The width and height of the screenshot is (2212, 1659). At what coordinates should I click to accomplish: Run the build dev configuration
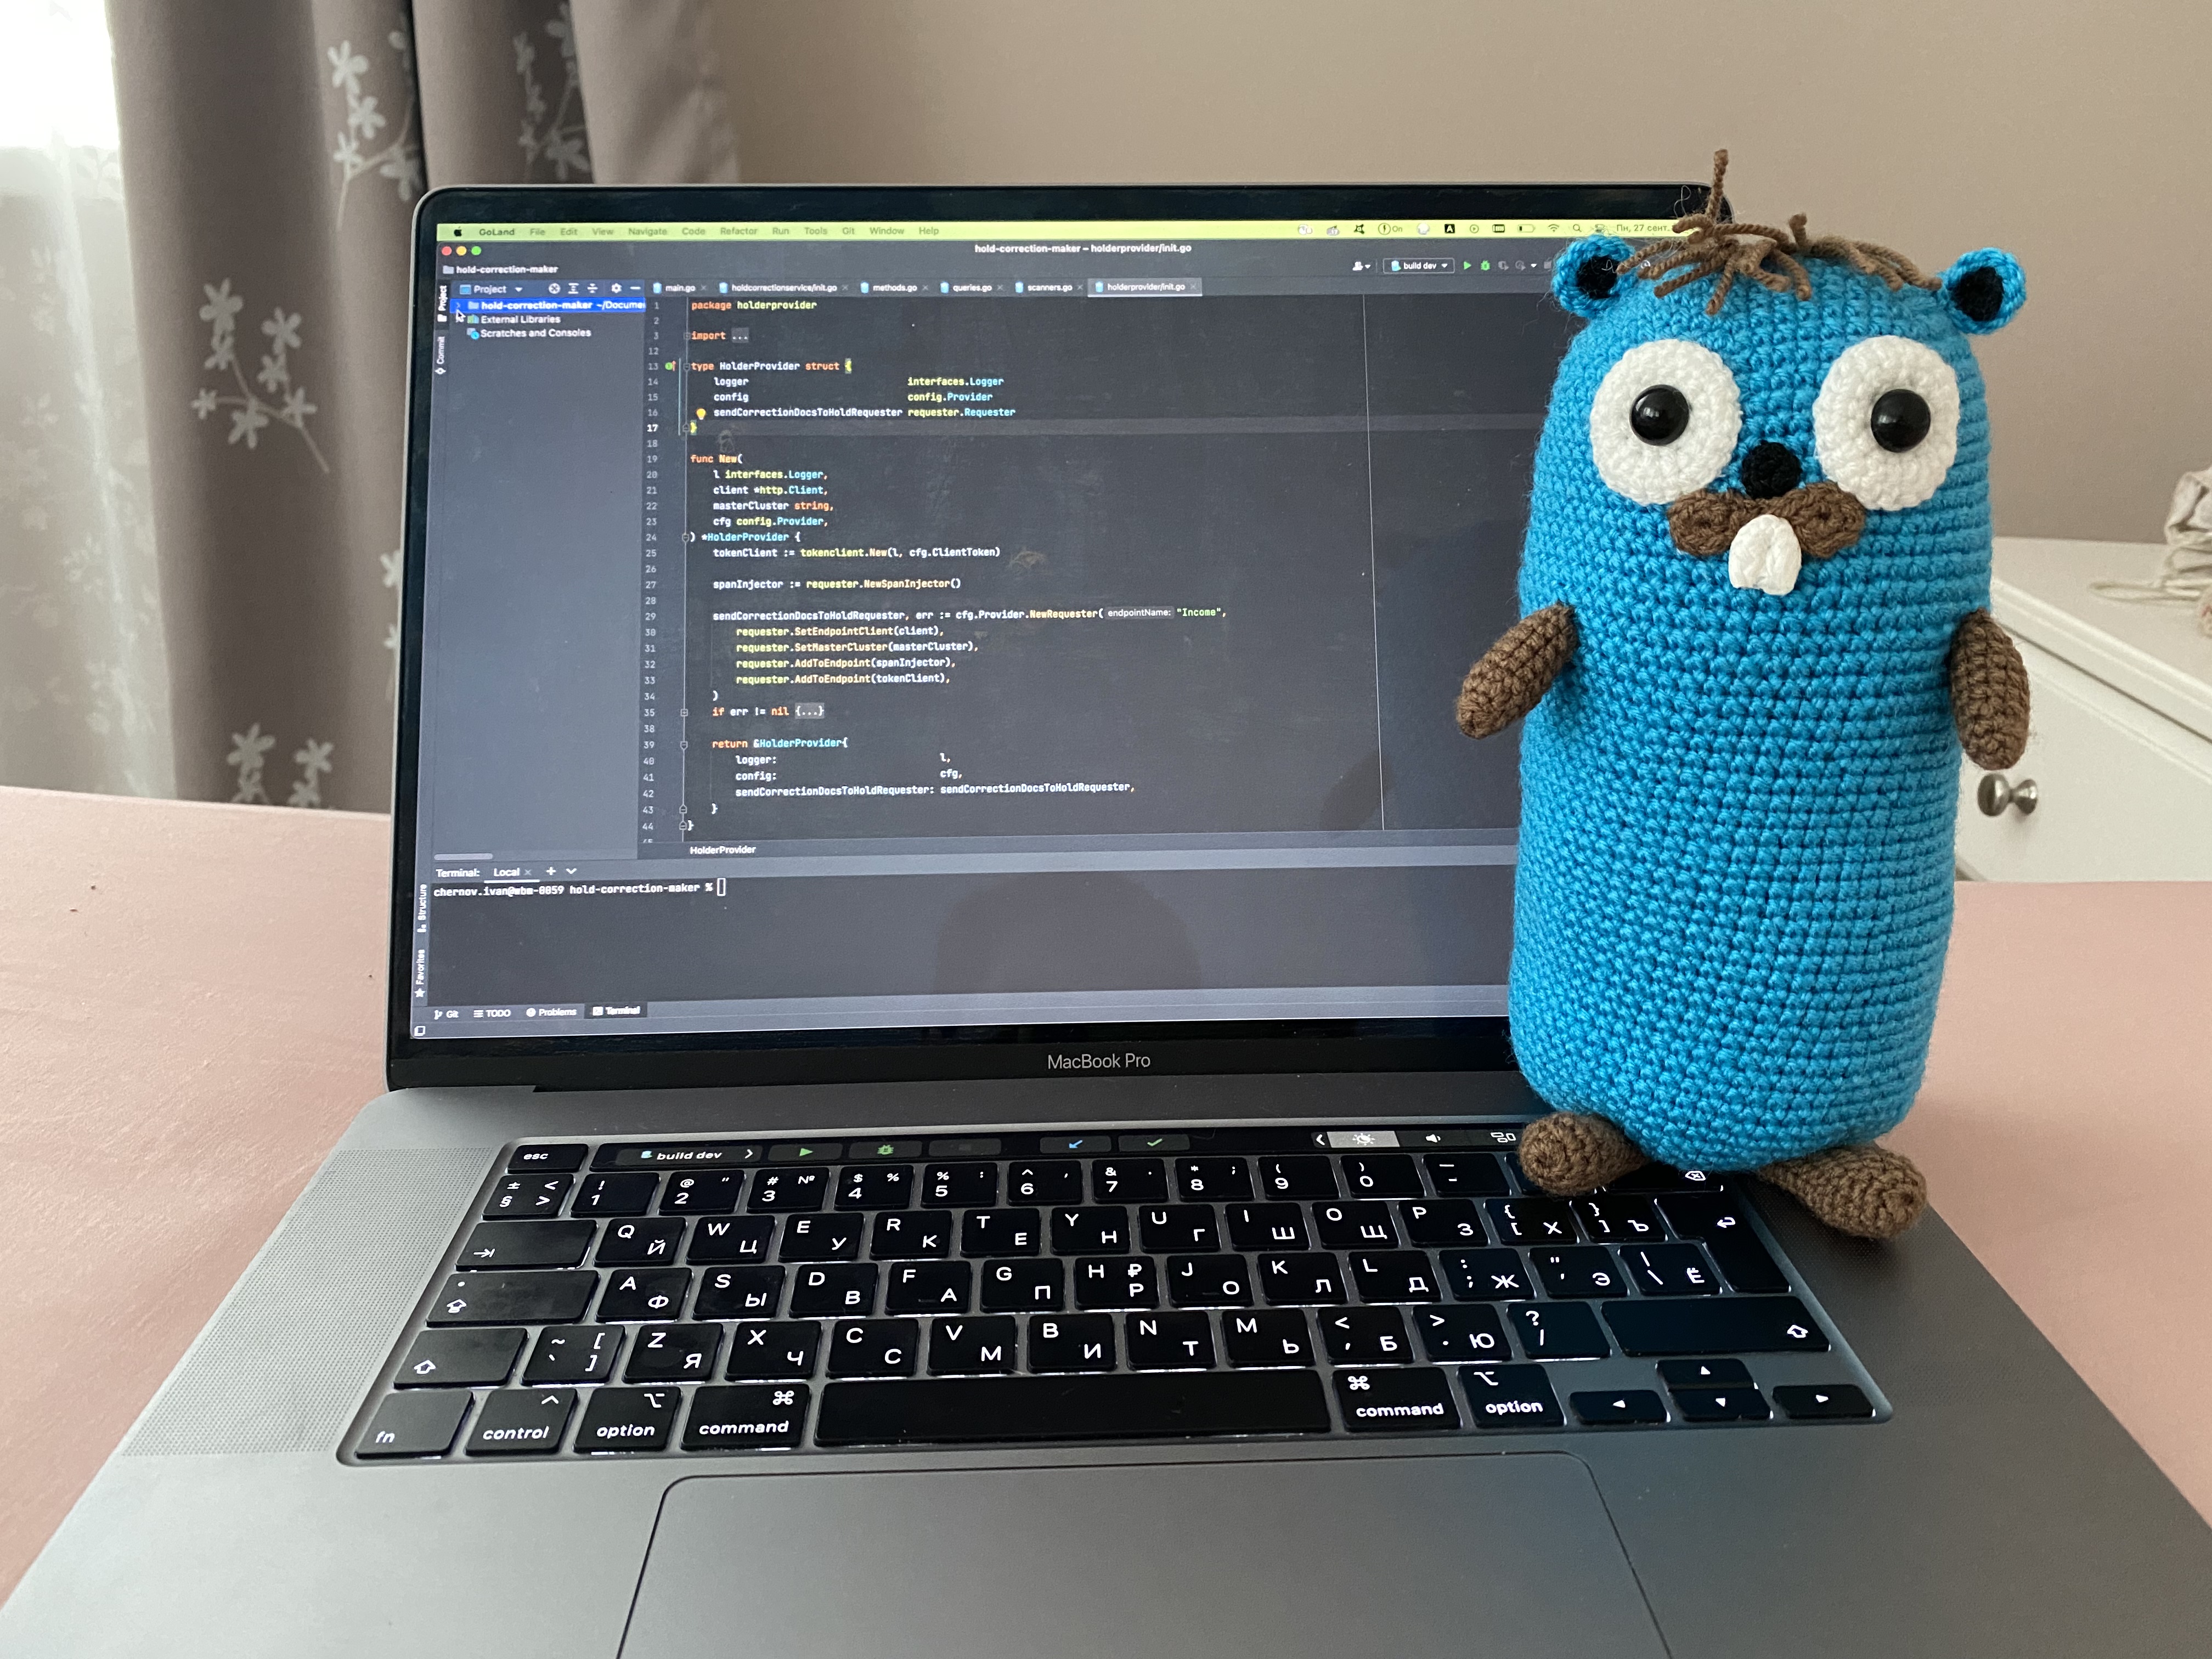pyautogui.click(x=1467, y=266)
